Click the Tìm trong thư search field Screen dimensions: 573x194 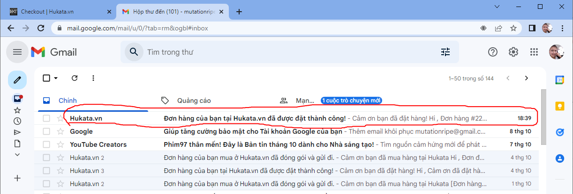point(291,52)
